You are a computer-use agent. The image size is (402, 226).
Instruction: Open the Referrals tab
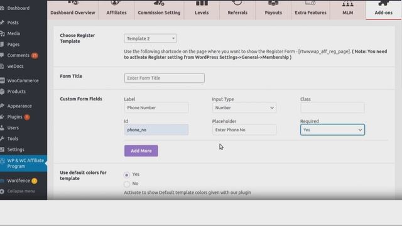(237, 10)
